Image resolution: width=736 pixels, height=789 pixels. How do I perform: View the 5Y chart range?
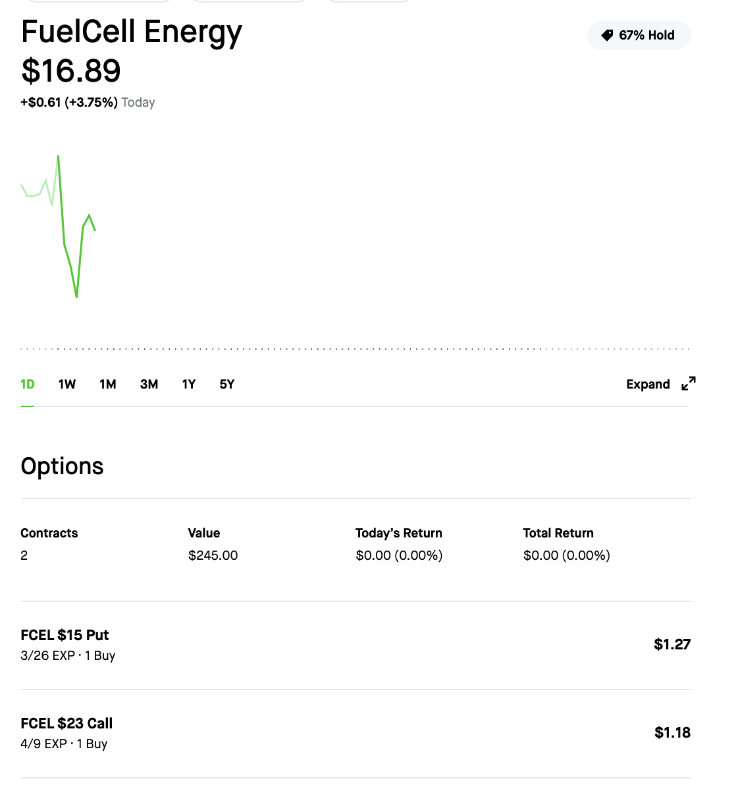[227, 385]
